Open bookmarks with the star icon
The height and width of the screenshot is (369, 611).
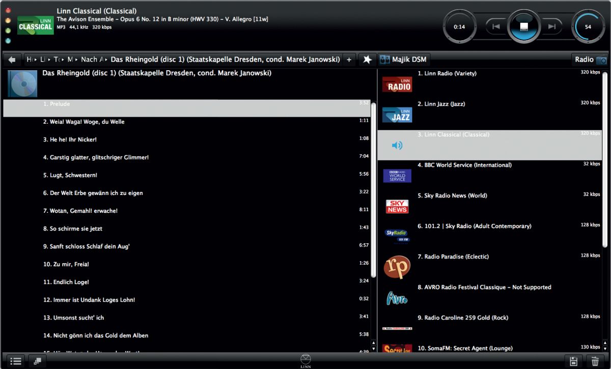click(367, 60)
